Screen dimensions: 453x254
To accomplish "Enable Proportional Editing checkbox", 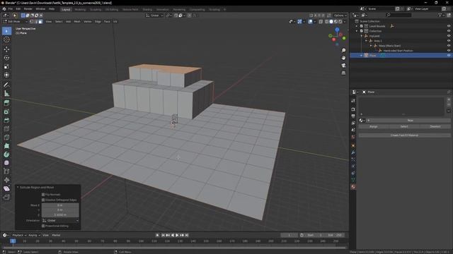I will 43,226.
